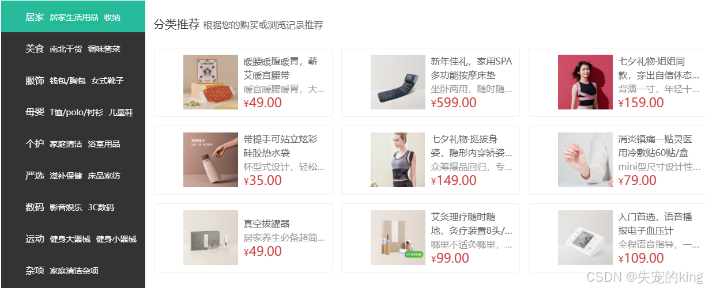
Task: View the 真空拔罐器 product picture
Action: [x=210, y=237]
